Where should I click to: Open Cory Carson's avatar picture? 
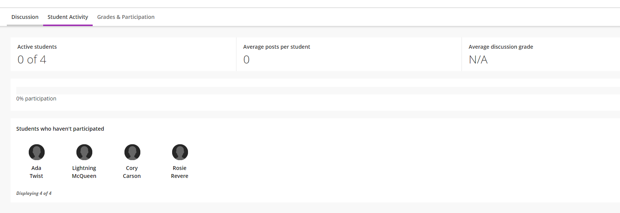pyautogui.click(x=132, y=152)
